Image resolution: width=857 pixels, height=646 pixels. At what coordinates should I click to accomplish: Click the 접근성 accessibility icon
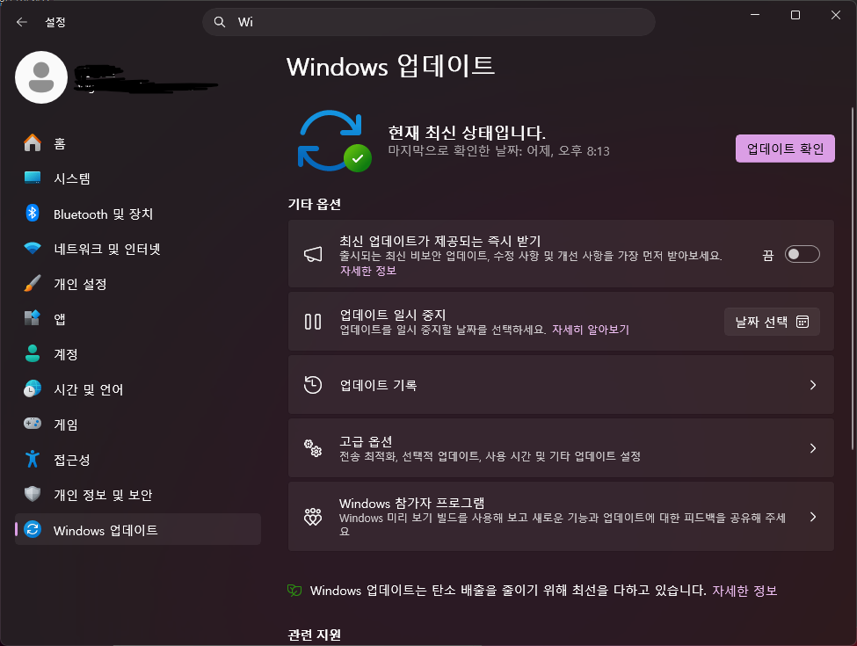pyautogui.click(x=33, y=459)
